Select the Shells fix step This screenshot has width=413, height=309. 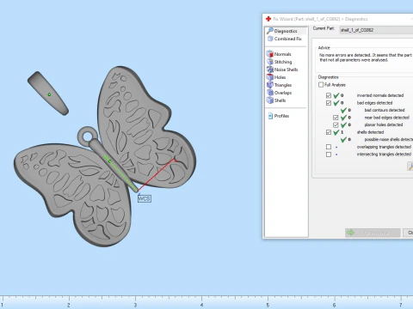(x=276, y=100)
